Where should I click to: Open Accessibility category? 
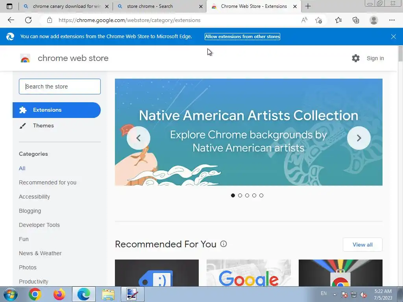coord(34,197)
